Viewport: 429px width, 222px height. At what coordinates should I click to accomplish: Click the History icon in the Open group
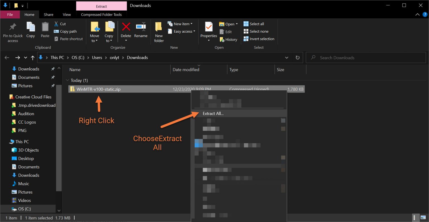[229, 39]
